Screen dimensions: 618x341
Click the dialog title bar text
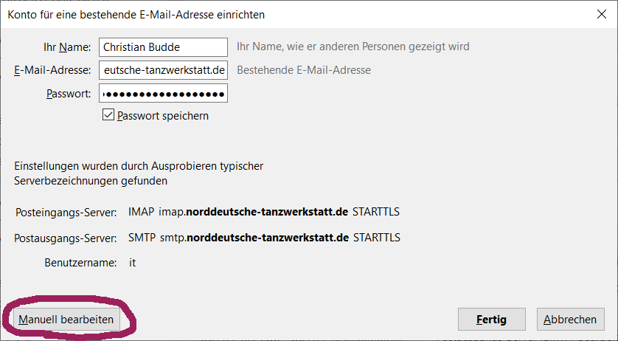pyautogui.click(x=136, y=15)
